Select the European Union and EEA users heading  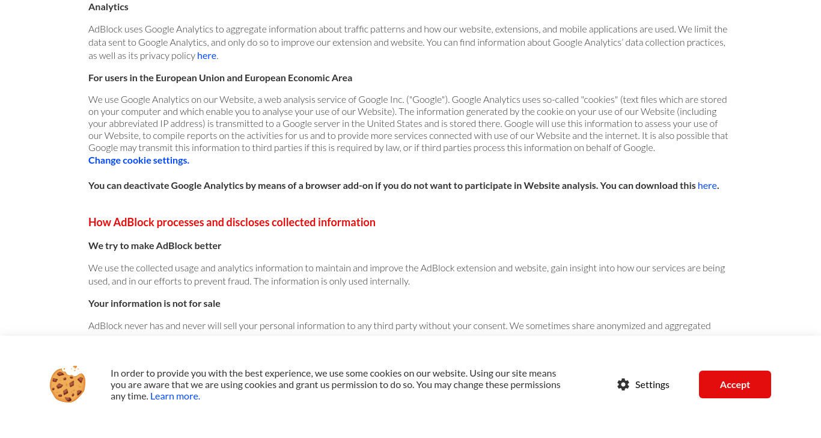220,78
